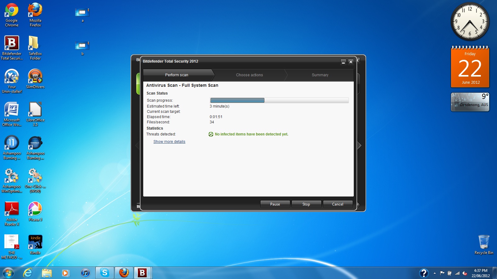Open Microsoft Office Word shortcut
This screenshot has width=497, height=279.
12,114
